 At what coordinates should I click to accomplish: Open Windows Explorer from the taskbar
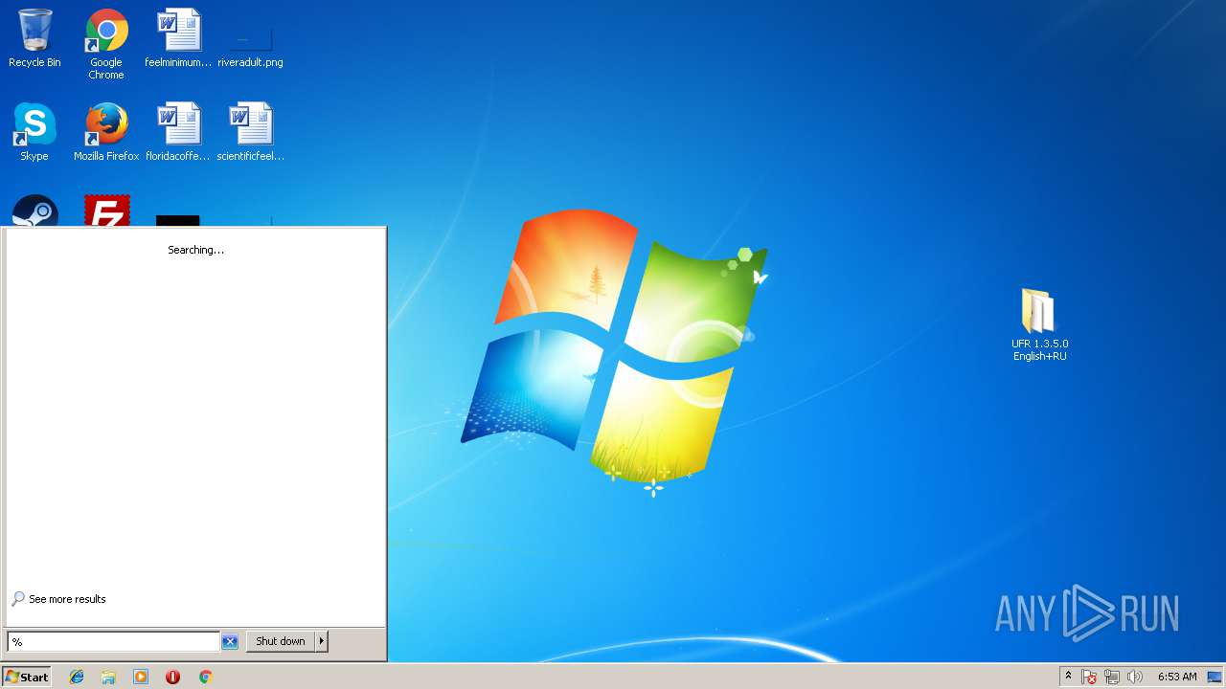[108, 677]
